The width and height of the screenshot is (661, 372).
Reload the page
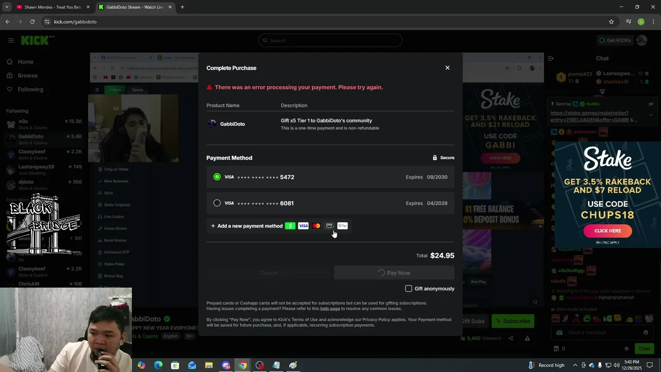pos(32,22)
